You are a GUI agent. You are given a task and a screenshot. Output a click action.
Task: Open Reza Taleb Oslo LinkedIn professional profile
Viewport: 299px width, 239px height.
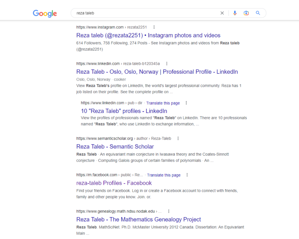coord(157,72)
